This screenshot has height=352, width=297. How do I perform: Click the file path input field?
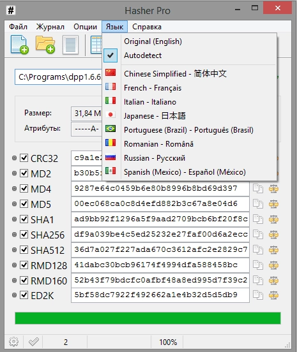coord(59,77)
